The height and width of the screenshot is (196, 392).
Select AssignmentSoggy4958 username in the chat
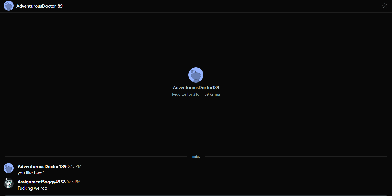coord(41,182)
